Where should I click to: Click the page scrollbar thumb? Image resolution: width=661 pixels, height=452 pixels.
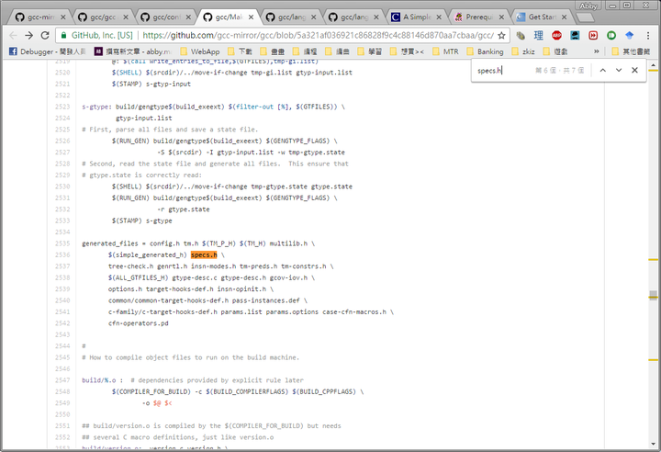pos(653,295)
